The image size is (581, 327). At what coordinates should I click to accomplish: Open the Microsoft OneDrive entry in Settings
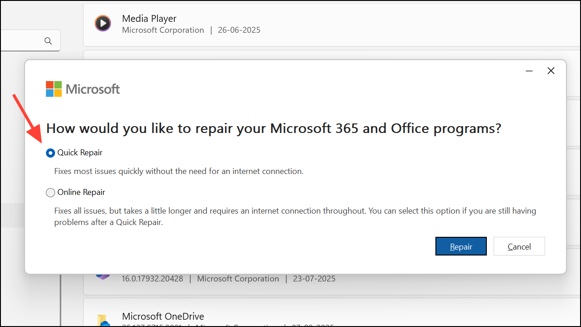click(332, 312)
